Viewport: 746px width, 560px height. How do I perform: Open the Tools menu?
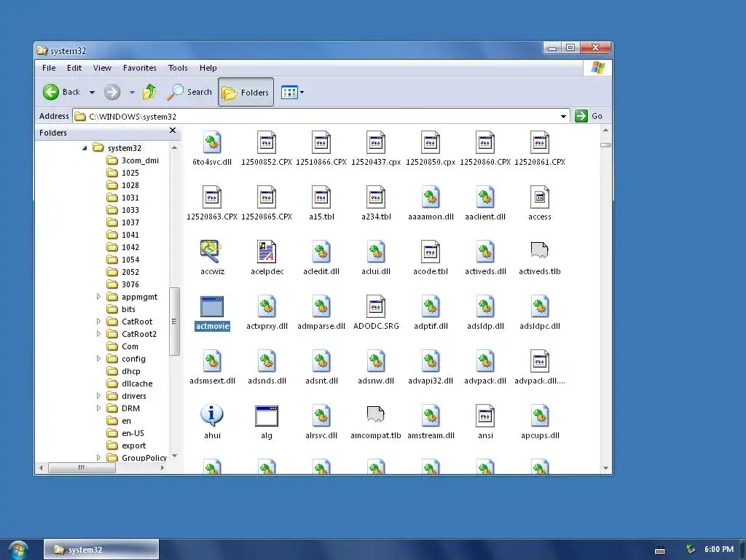click(178, 68)
